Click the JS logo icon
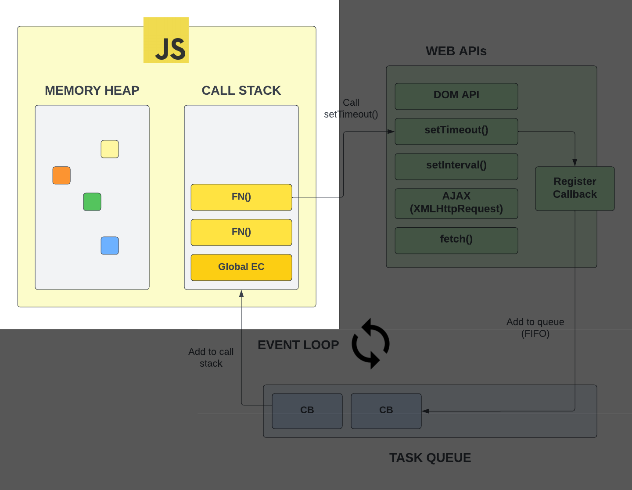The height and width of the screenshot is (490, 632). pyautogui.click(x=166, y=40)
